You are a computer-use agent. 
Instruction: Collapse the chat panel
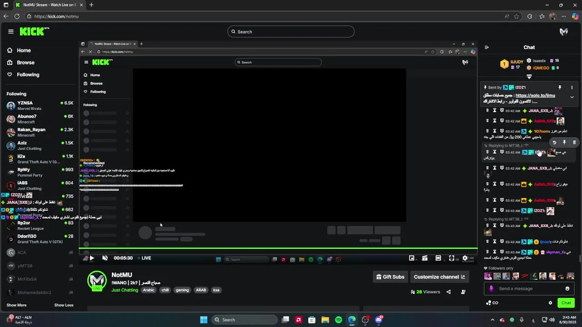[x=487, y=47]
